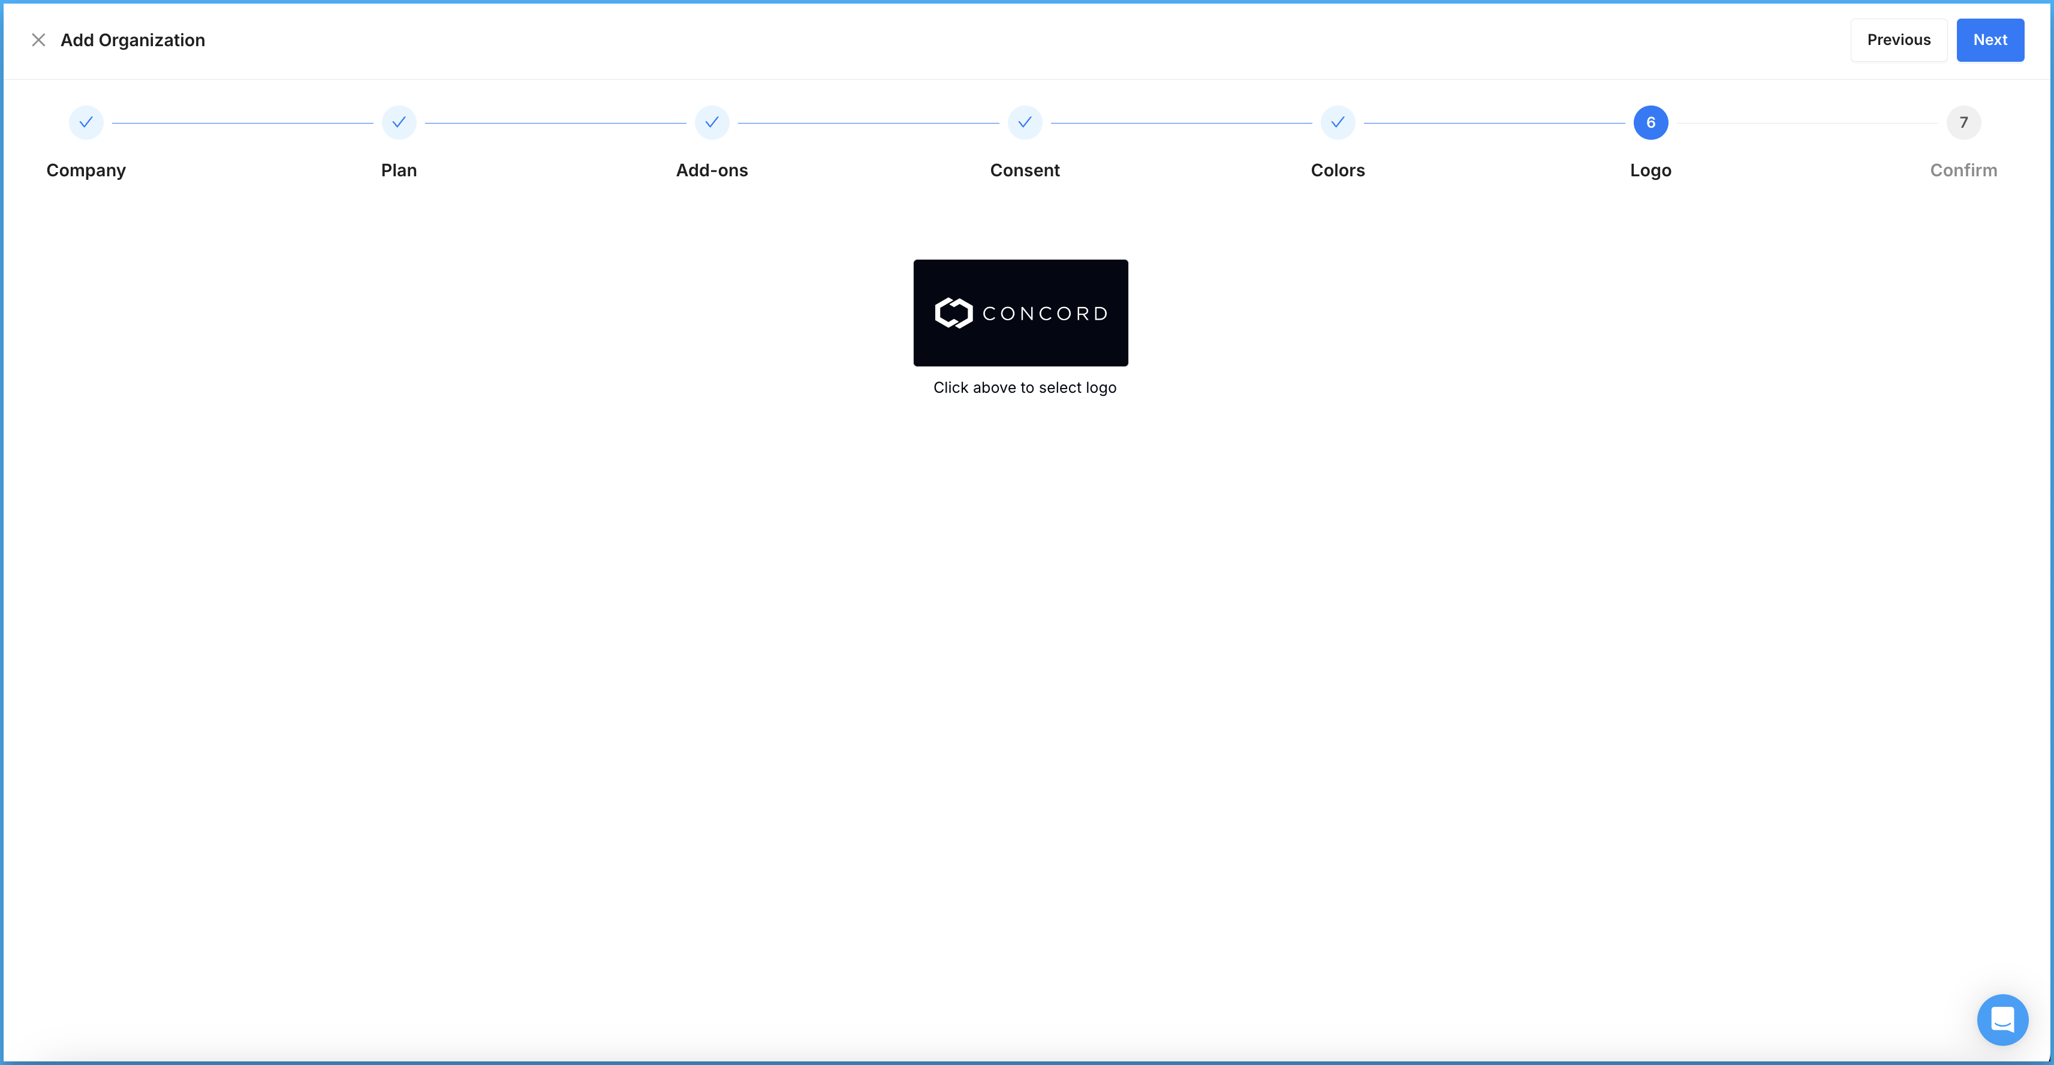Click the Company step label
Screen dimensions: 2054x1065
coord(86,171)
